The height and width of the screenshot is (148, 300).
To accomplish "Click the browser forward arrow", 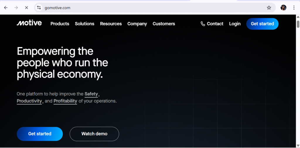I will pos(16,8).
